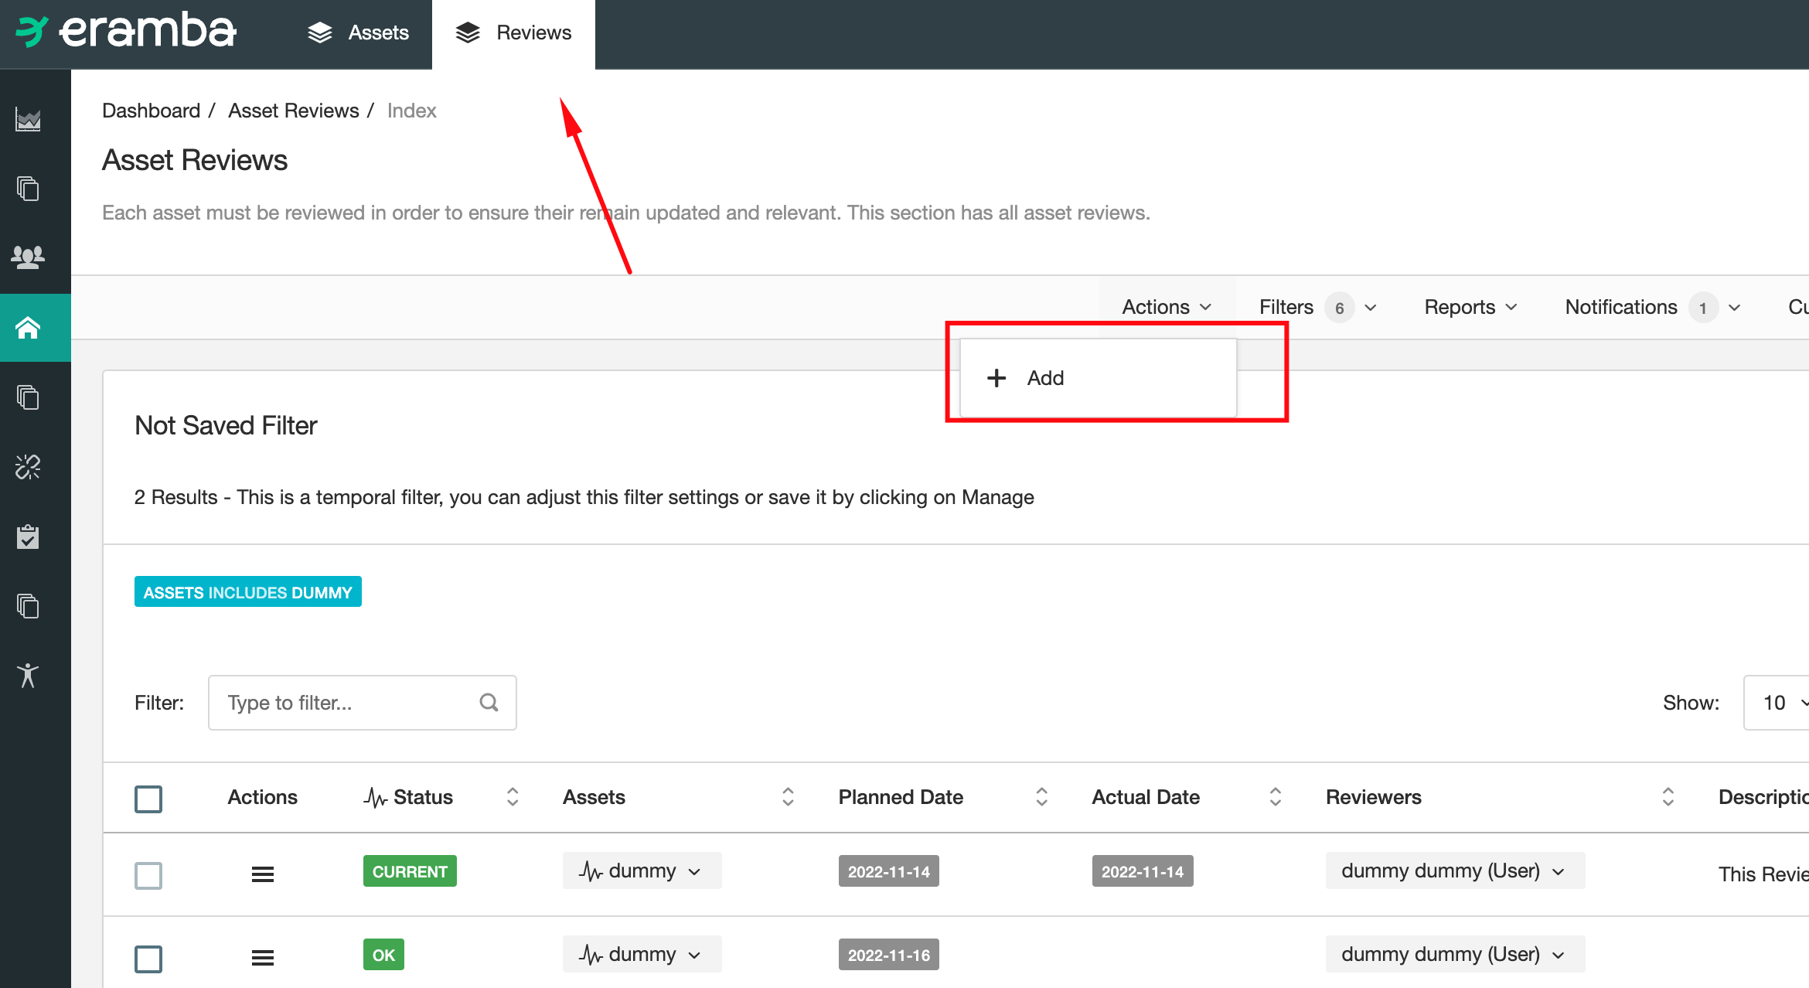Tick the checkbox on the OK review row
The width and height of the screenshot is (1809, 988).
pos(148,959)
